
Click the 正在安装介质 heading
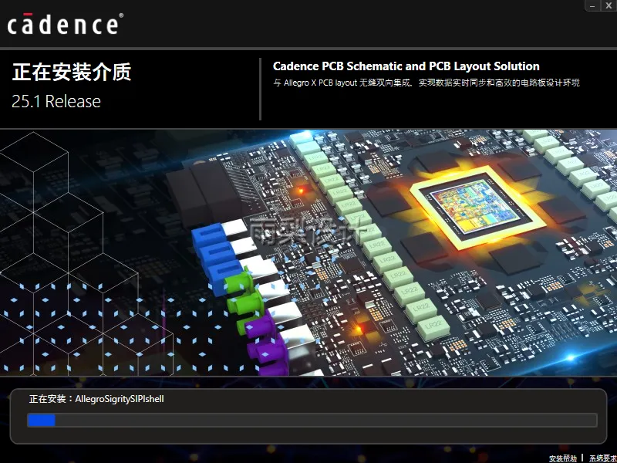tap(72, 72)
